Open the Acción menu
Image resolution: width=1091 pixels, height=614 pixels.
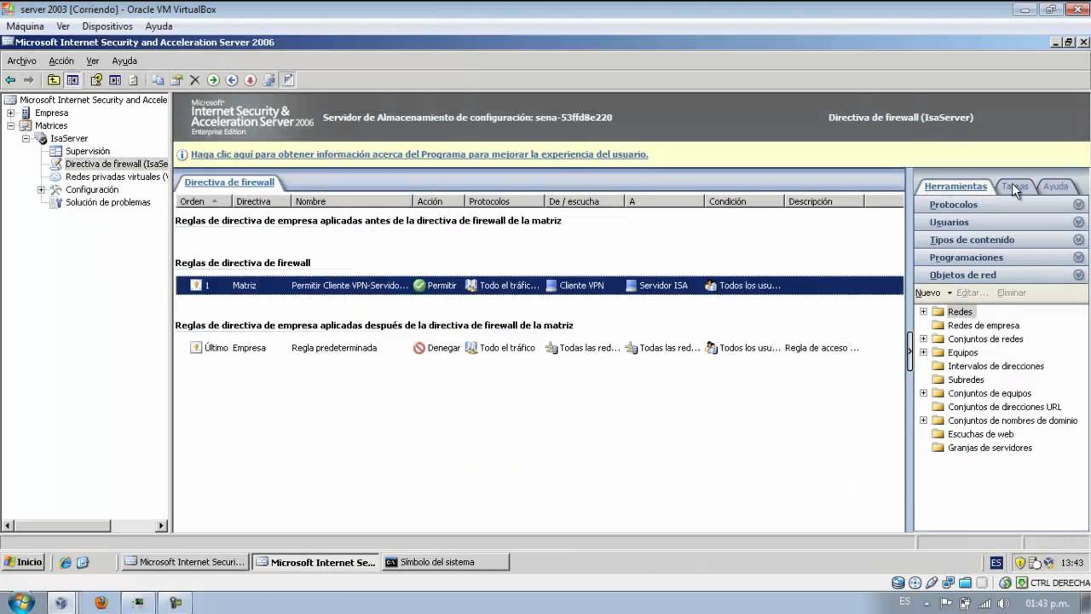[61, 61]
